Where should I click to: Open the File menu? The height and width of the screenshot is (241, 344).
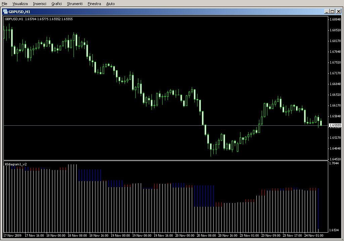[4, 4]
